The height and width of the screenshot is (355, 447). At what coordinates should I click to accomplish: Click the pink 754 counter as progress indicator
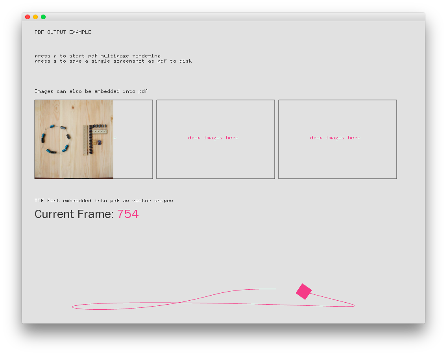[x=128, y=214]
